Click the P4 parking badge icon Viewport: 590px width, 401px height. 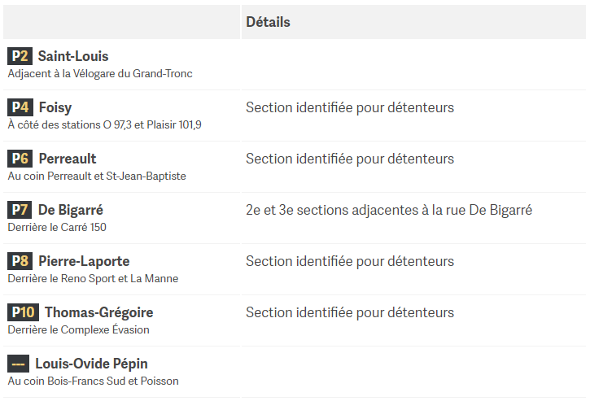click(20, 107)
